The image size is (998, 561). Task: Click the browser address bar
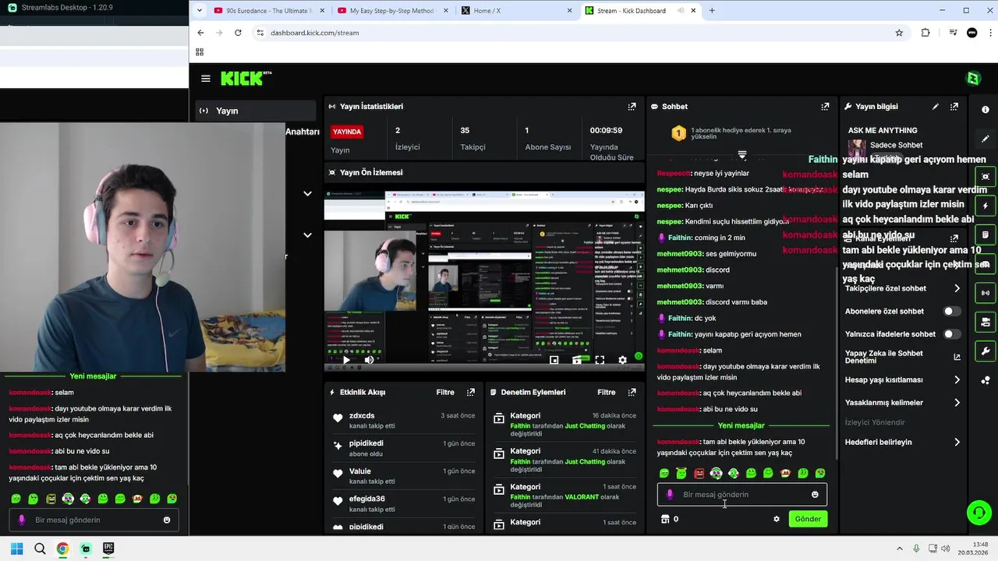(x=577, y=33)
